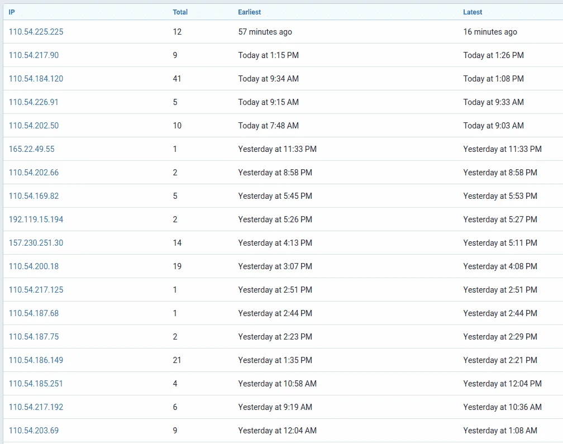
Task: Sort the table by the IP column header
Action: coord(12,12)
